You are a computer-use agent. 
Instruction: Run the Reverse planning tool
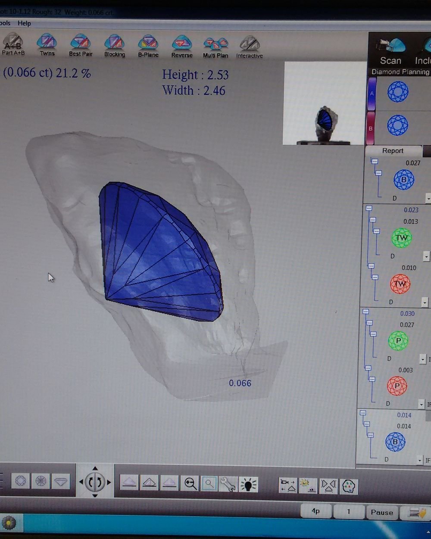[x=182, y=47]
